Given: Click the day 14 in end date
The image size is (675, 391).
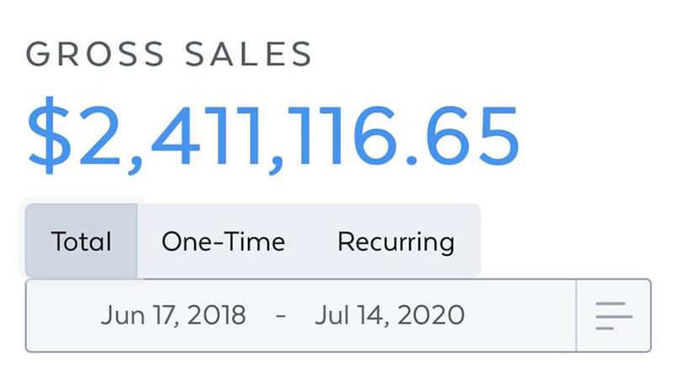Looking at the screenshot, I should 372,316.
